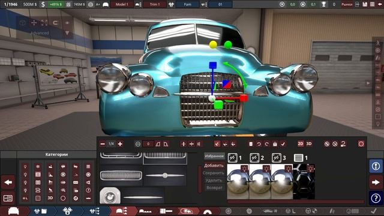Select the 3D fixtures category icon
The height and width of the screenshot is (216, 384).
(x=50, y=198)
